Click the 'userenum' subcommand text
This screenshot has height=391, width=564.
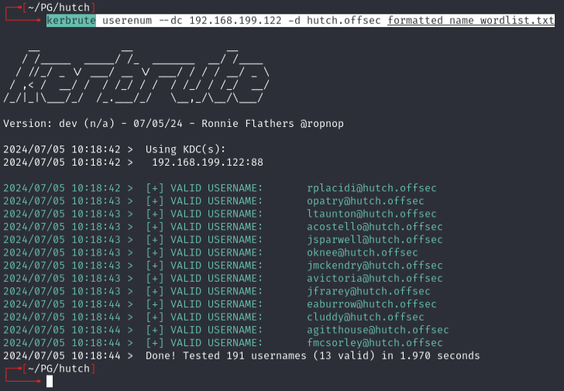(127, 20)
